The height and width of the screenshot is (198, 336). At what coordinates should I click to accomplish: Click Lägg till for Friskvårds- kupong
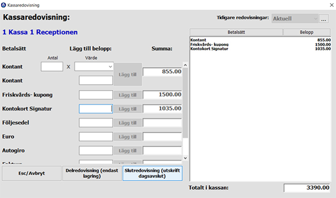(x=128, y=95)
